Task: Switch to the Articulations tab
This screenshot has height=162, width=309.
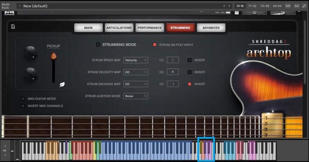Action: (x=119, y=28)
